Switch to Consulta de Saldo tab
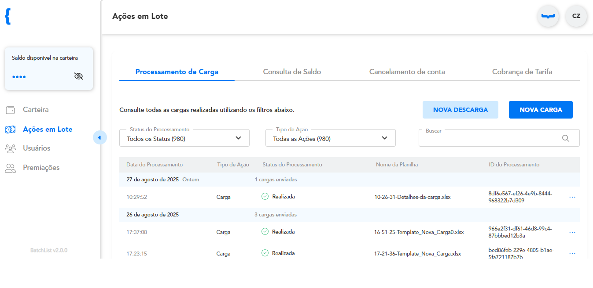 click(292, 72)
